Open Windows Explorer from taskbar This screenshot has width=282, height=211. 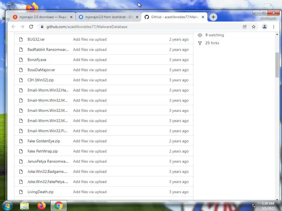pyautogui.click(x=25, y=206)
